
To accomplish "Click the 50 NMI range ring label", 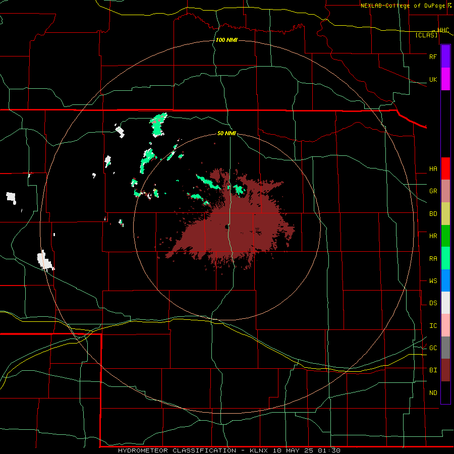I will tap(226, 133).
